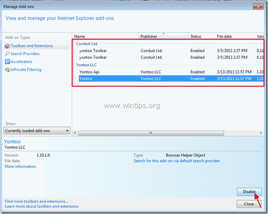Click the InPrivate Filtering icon
The width and height of the screenshot is (268, 214).
click(x=7, y=70)
